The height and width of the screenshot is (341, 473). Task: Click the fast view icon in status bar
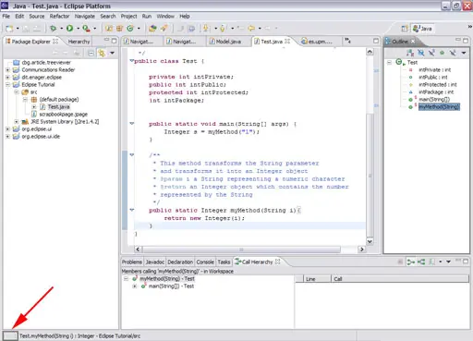10,335
